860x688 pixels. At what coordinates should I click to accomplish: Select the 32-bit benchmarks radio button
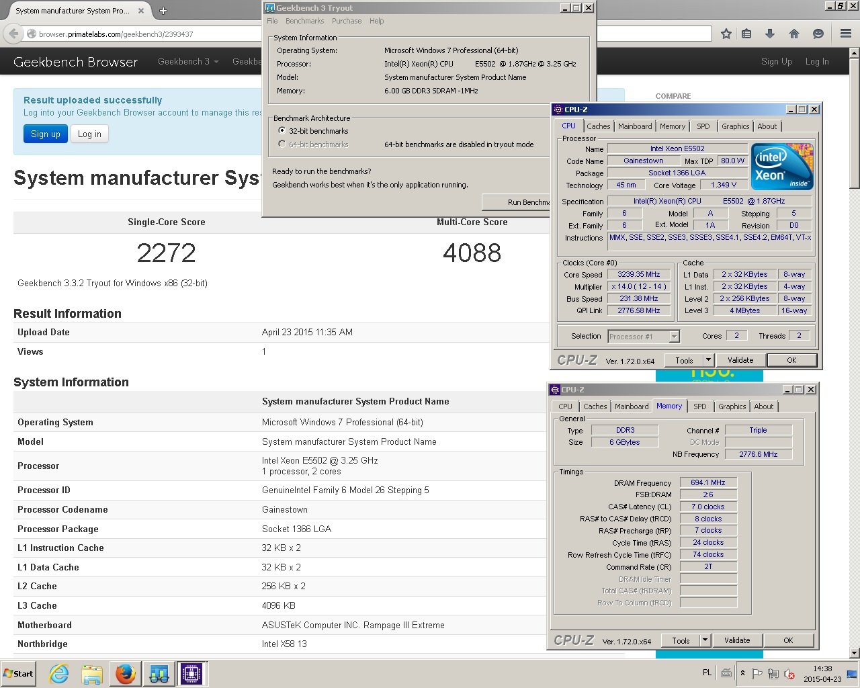coord(282,130)
